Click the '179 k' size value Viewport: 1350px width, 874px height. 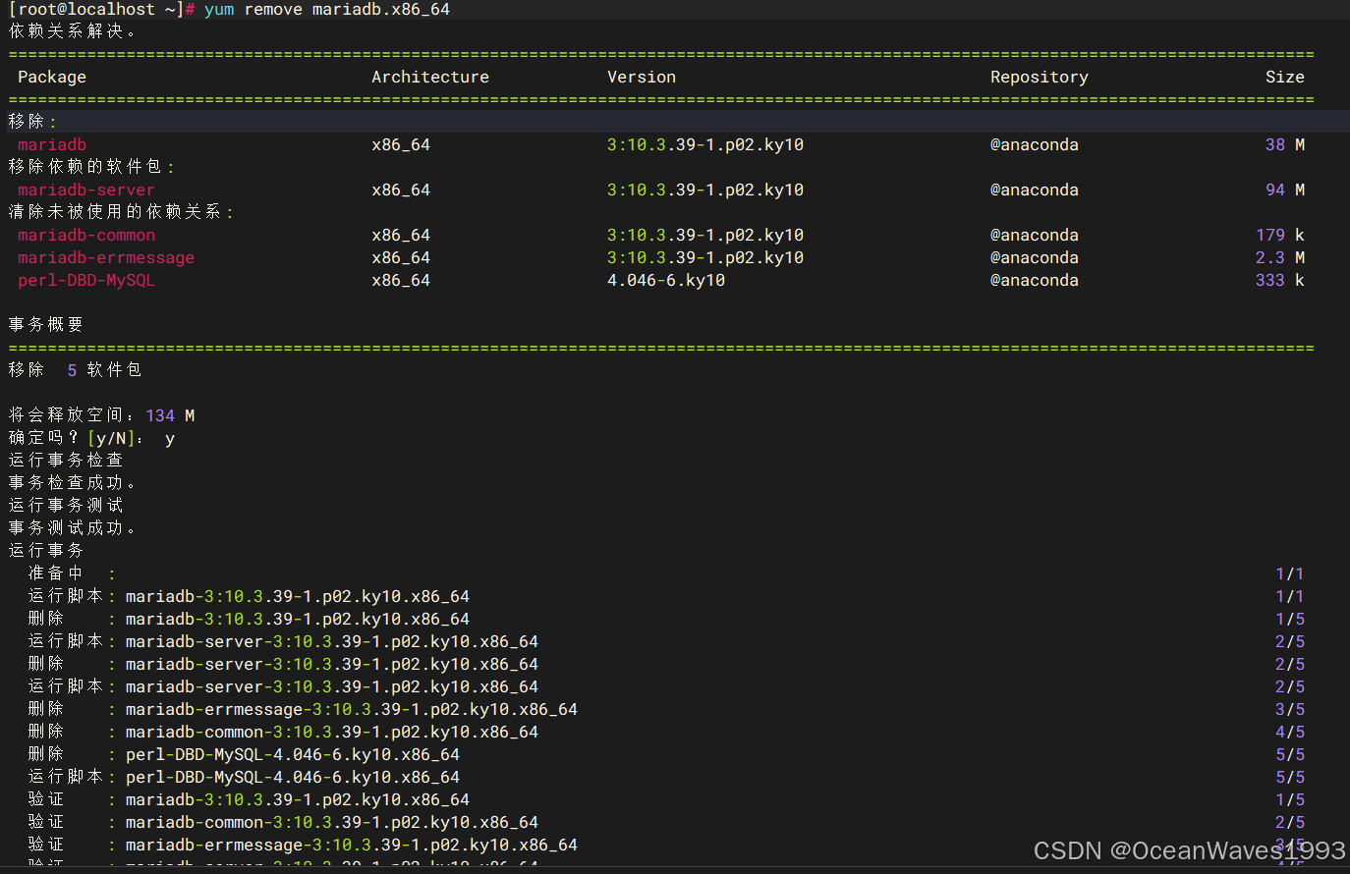[x=1280, y=235]
